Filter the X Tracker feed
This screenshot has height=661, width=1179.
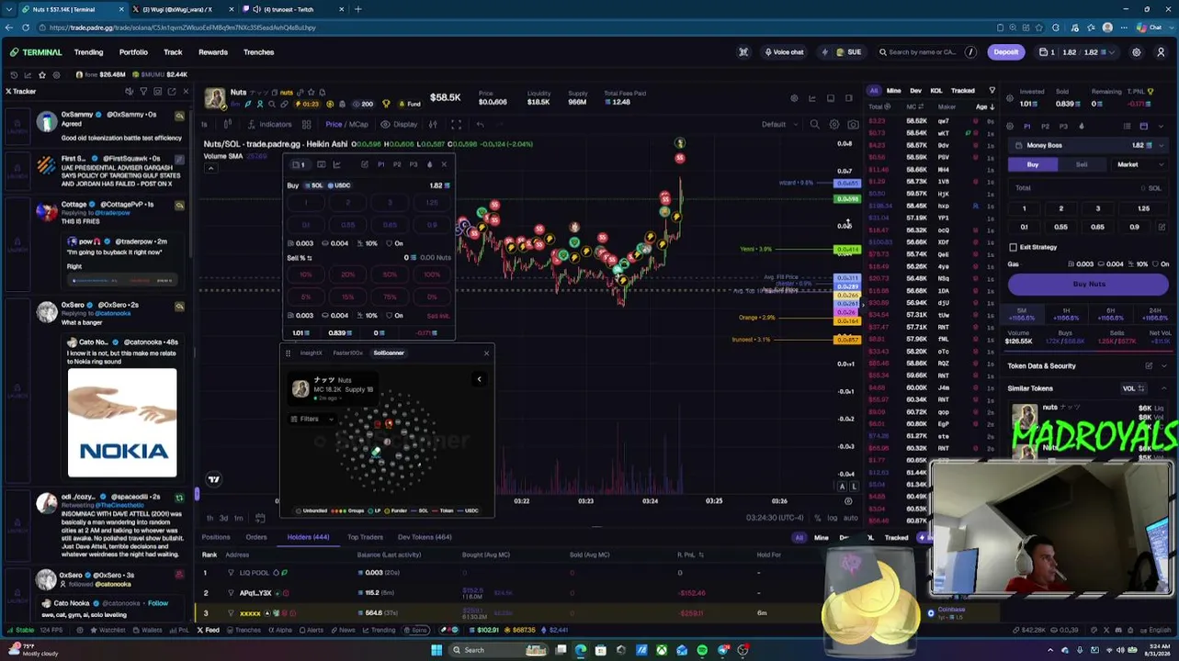tap(143, 92)
